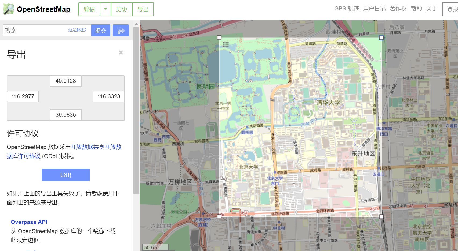Select the bottom-right selection box handle
Screen dimensions: 458x251
point(381,216)
